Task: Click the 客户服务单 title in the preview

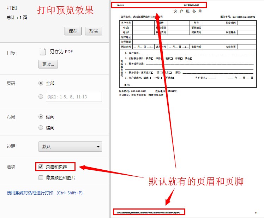Action: point(188,12)
